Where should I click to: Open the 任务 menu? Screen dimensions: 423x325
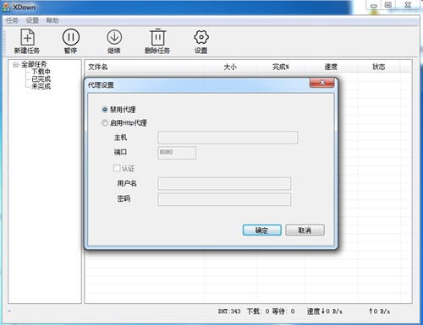(12, 20)
